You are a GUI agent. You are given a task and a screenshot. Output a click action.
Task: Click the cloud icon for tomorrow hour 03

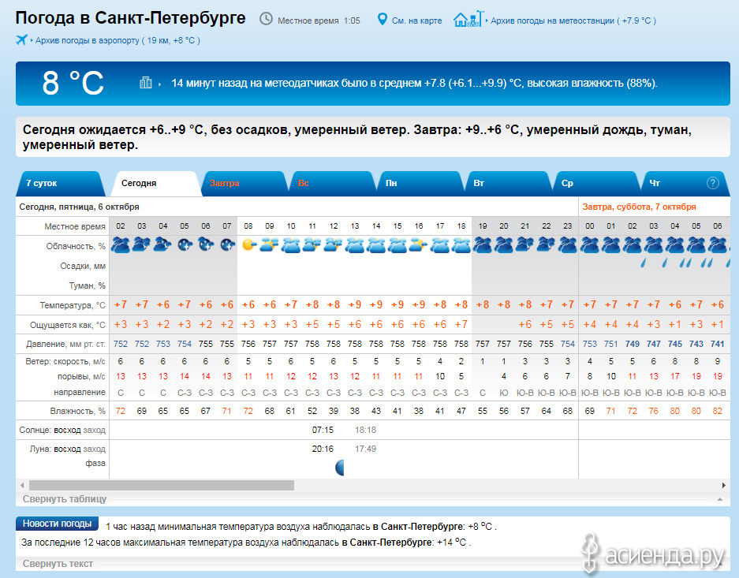(x=654, y=245)
